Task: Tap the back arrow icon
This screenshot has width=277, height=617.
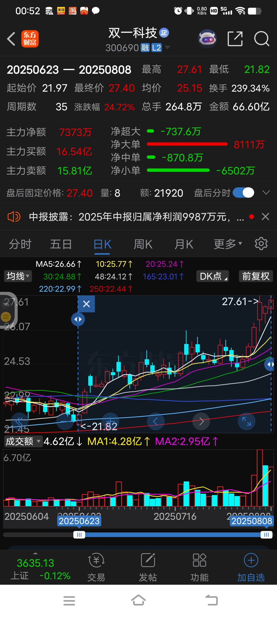Action: pyautogui.click(x=11, y=39)
